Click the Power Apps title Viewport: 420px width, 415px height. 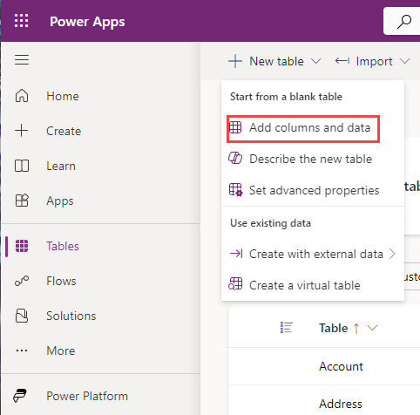point(87,22)
